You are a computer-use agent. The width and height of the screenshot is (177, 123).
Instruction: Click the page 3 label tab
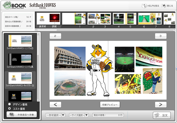point(161,36)
